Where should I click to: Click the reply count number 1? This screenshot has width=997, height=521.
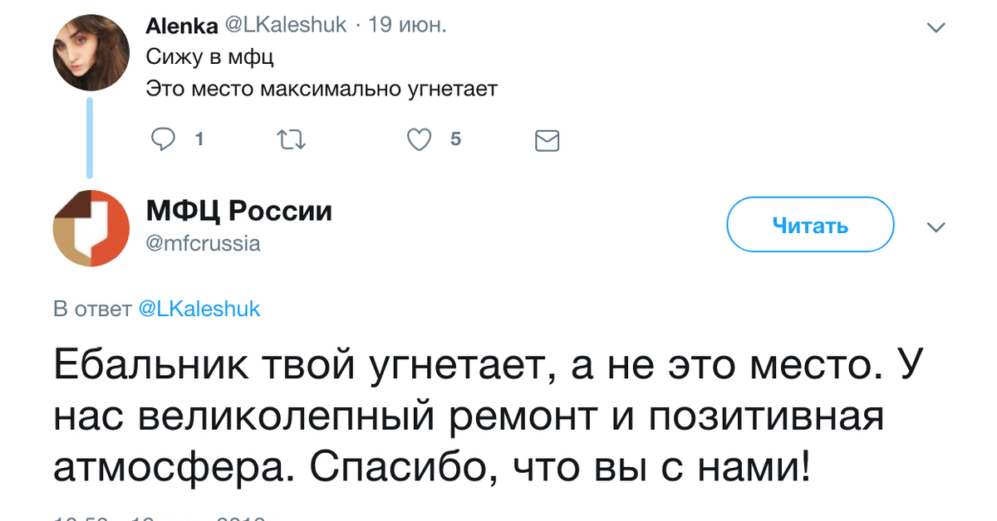click(199, 140)
